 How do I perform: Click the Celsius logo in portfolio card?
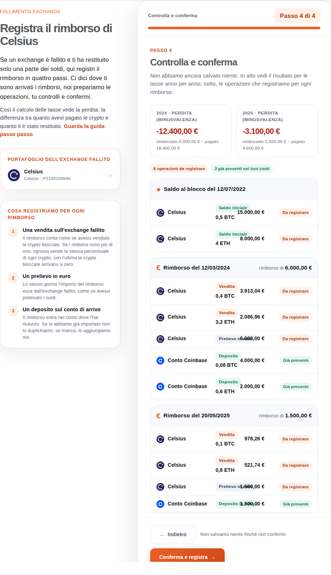[14, 175]
